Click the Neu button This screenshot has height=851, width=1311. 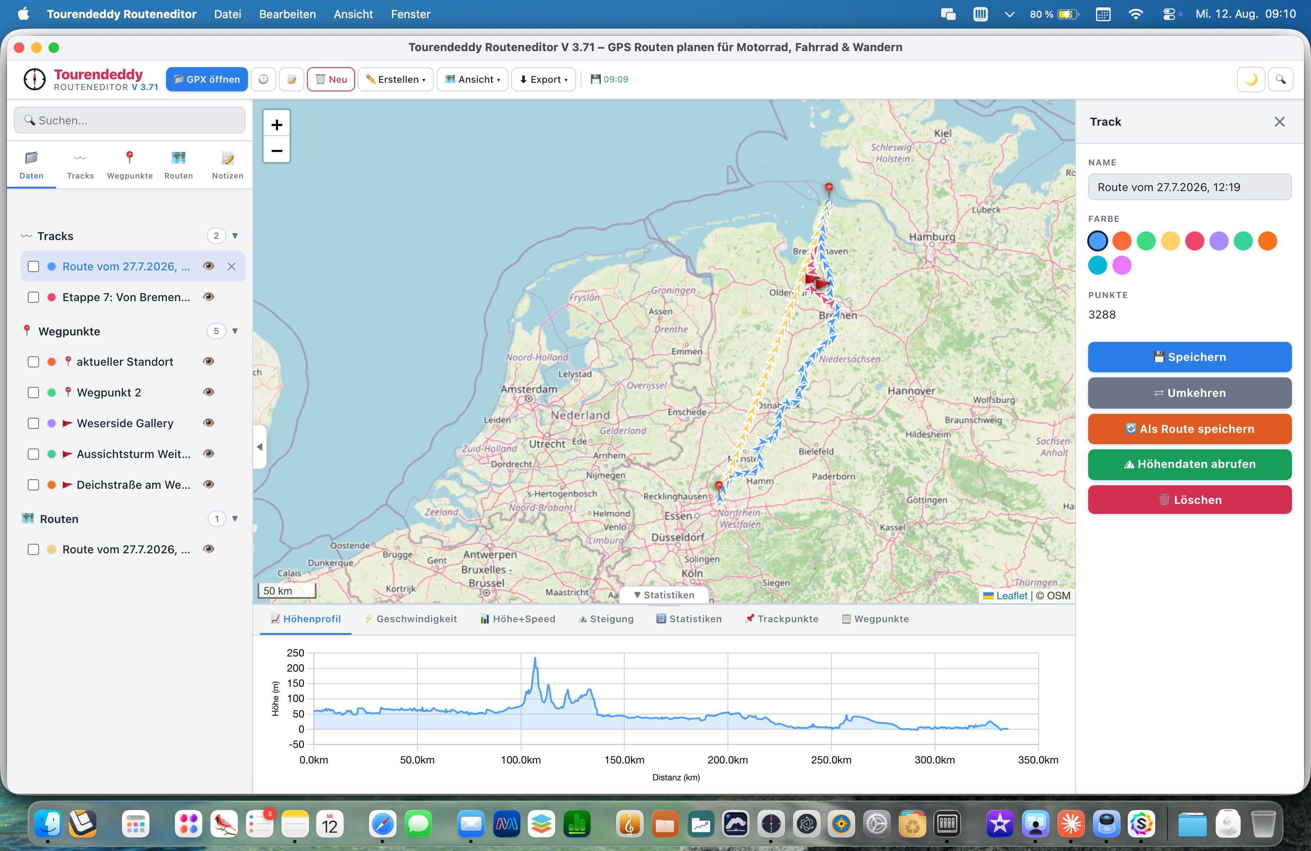coord(331,79)
